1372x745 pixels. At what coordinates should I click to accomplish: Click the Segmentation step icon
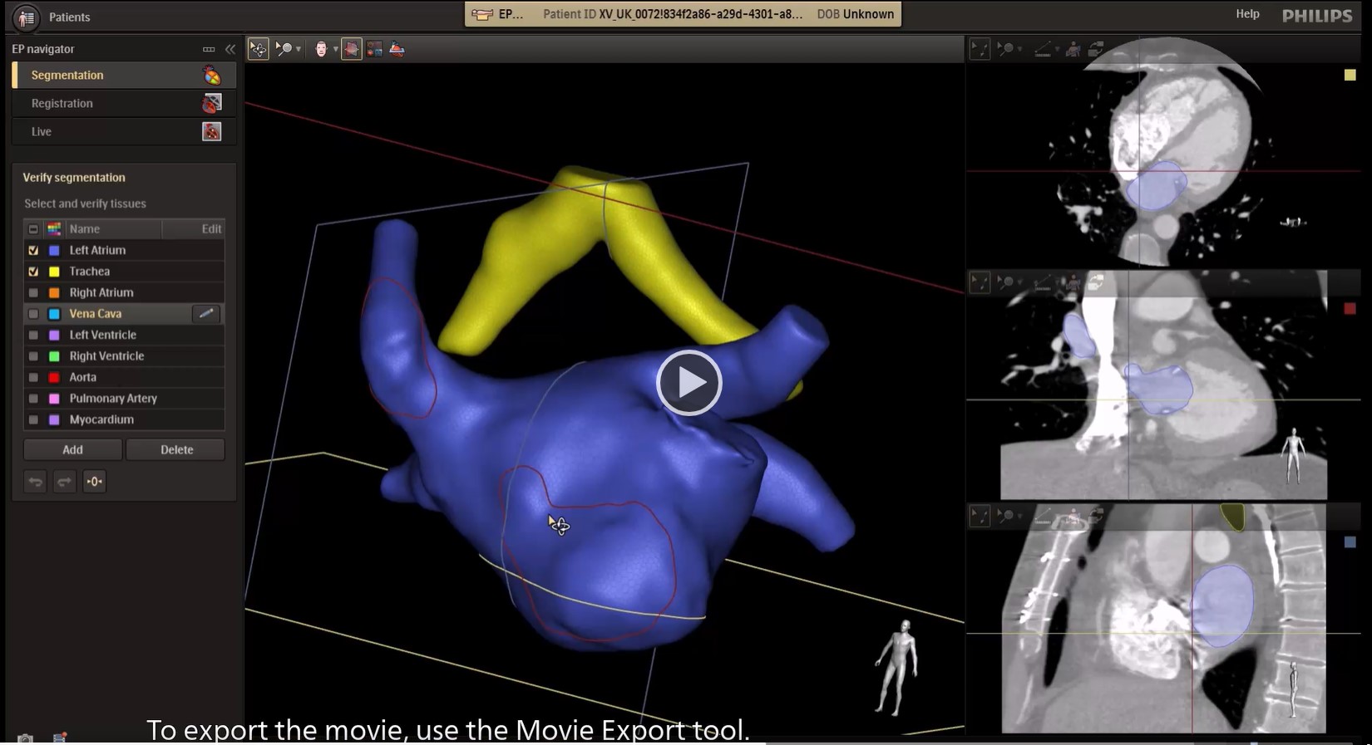(x=212, y=76)
